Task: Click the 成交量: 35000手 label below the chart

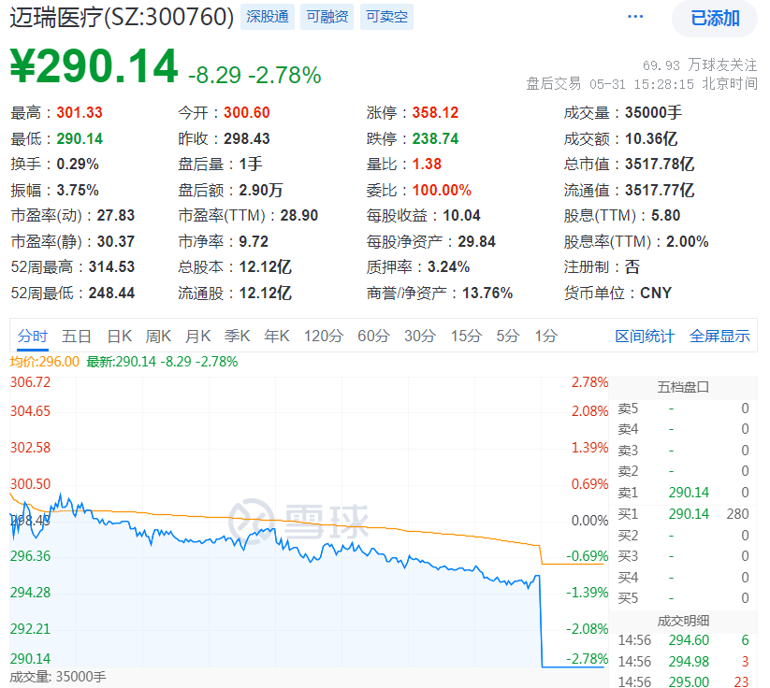Action: pyautogui.click(x=58, y=677)
